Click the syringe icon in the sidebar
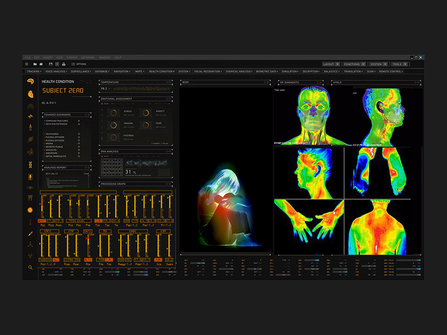 30,233
